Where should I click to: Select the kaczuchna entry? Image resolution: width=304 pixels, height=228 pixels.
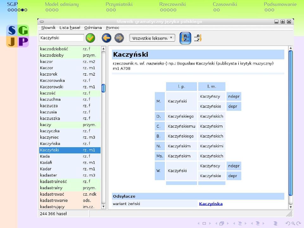click(70, 99)
